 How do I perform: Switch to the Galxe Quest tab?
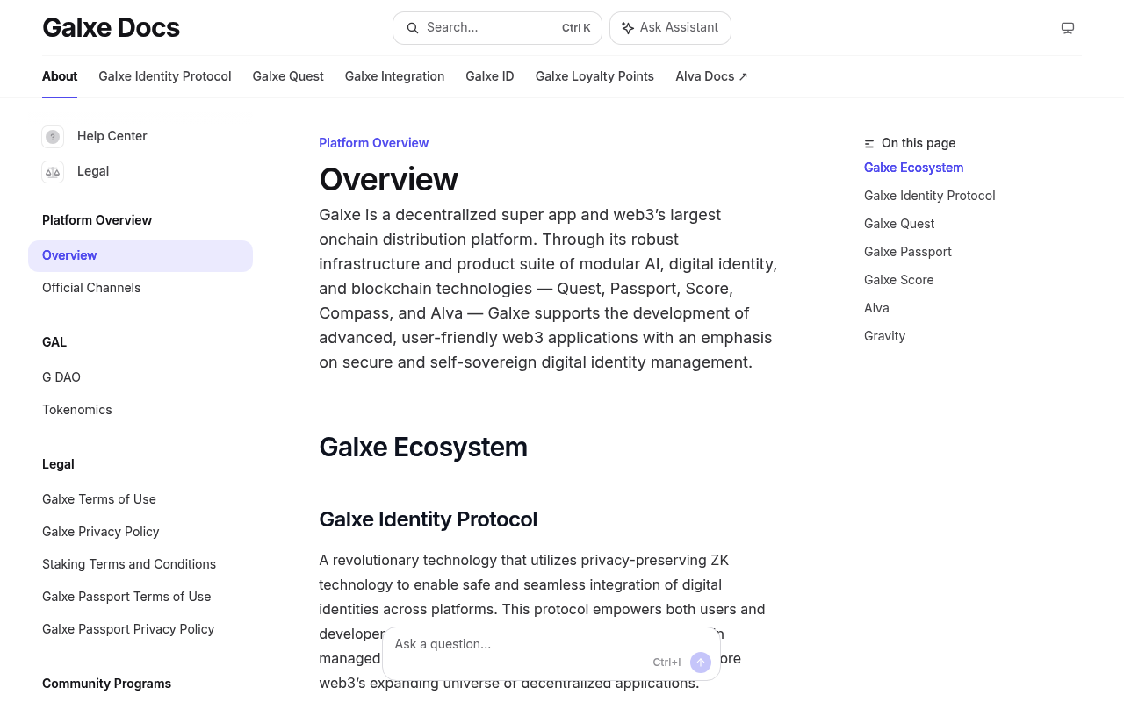(288, 76)
